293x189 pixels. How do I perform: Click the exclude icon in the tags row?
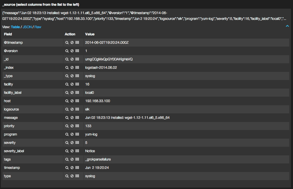[x=72, y=159]
